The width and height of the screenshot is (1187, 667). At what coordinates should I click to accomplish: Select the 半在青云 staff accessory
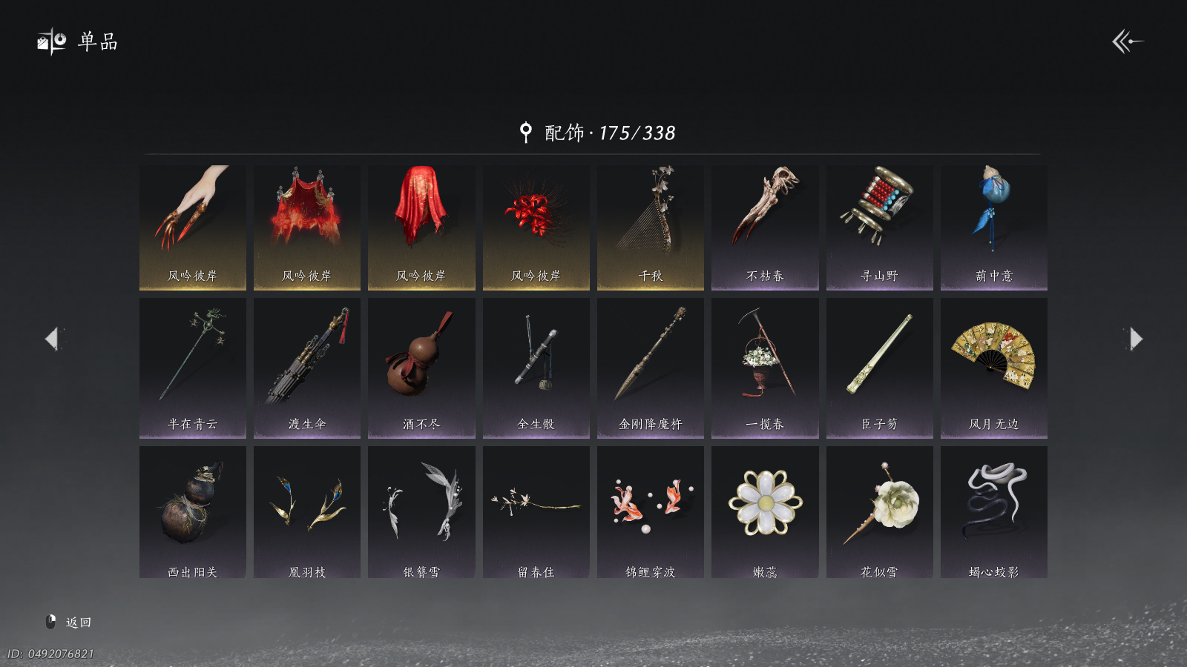(193, 368)
